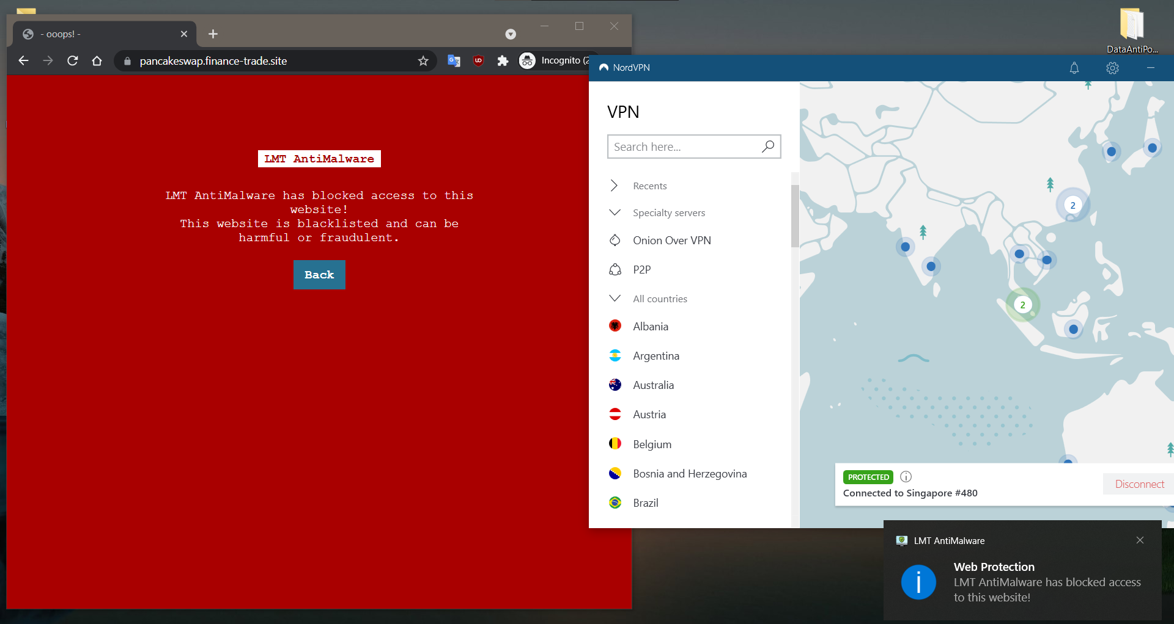Close the 'ooops!' browser tab
This screenshot has width=1174, height=624.
pyautogui.click(x=184, y=34)
